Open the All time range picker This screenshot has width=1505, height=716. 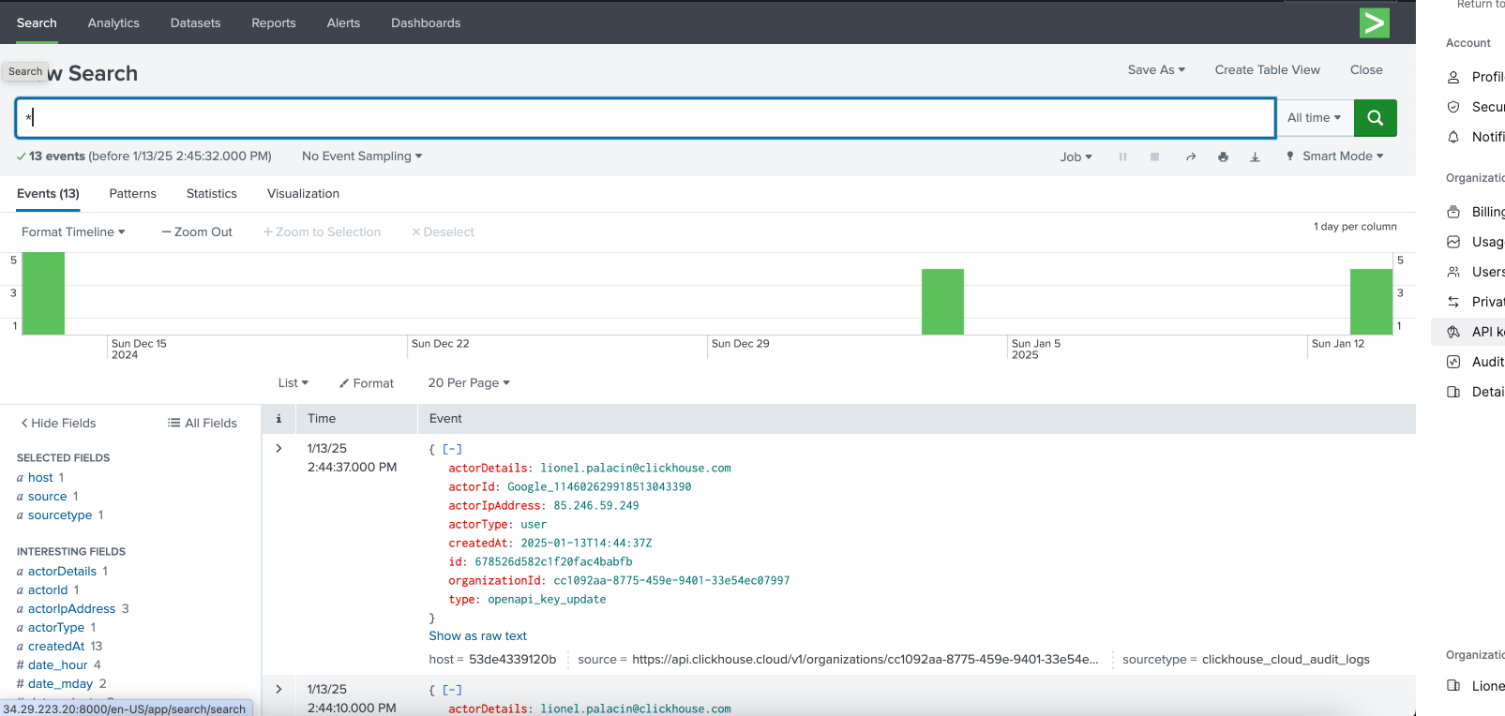click(x=1314, y=118)
